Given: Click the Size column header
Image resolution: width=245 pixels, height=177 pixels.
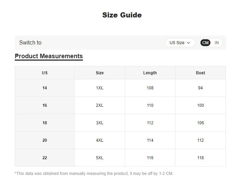Looking at the screenshot, I should tap(100, 73).
